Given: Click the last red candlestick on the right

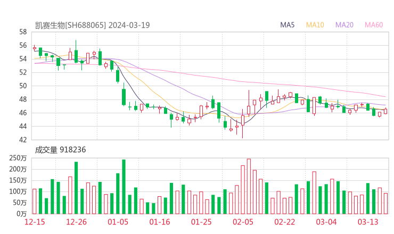Looking at the screenshot, I should [x=385, y=111].
